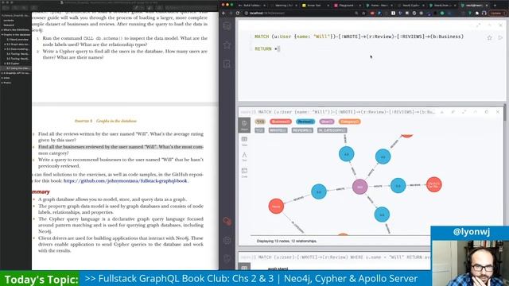
Task: Select the Review node label badge
Action: [305, 122]
